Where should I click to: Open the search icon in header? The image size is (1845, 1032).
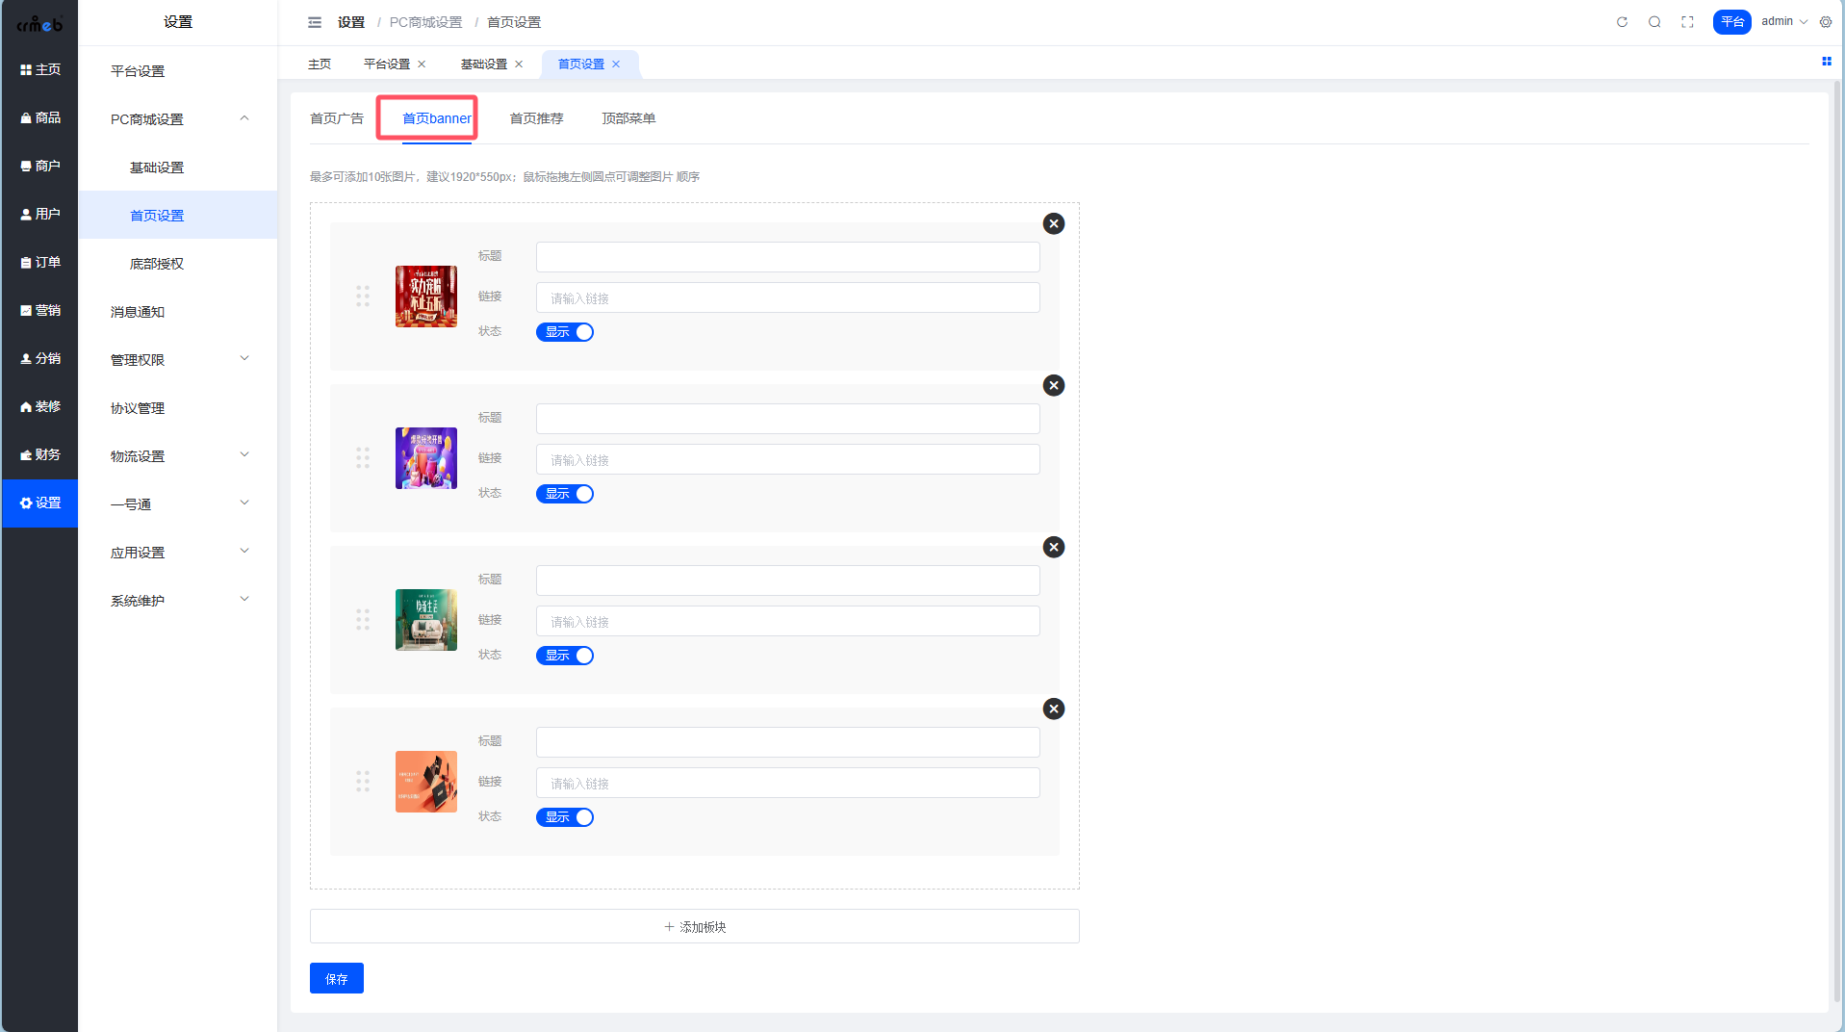coord(1654,22)
